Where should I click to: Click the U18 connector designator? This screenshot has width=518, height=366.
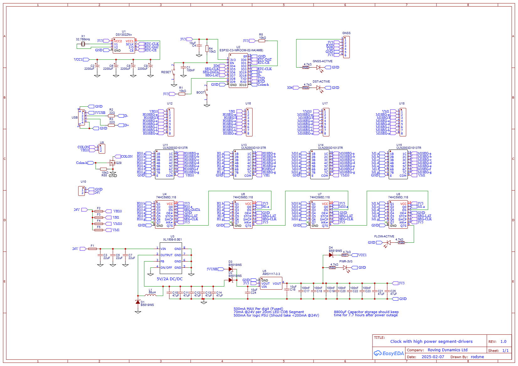[x=402, y=104]
